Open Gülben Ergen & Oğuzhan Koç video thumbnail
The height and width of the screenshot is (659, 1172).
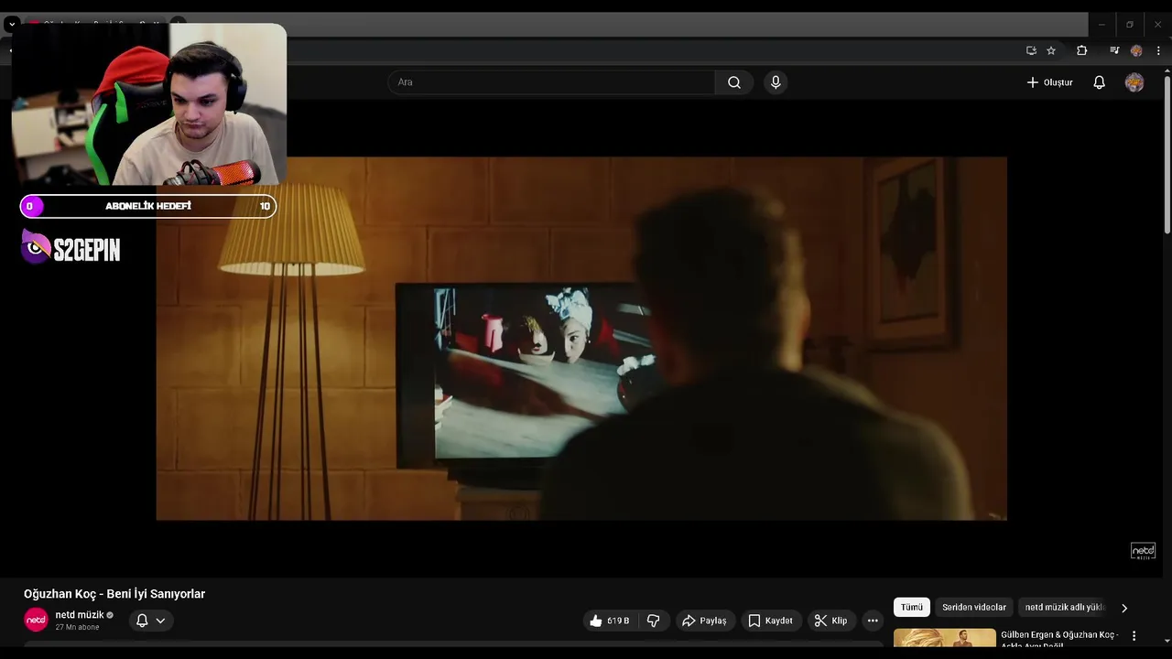point(944,638)
